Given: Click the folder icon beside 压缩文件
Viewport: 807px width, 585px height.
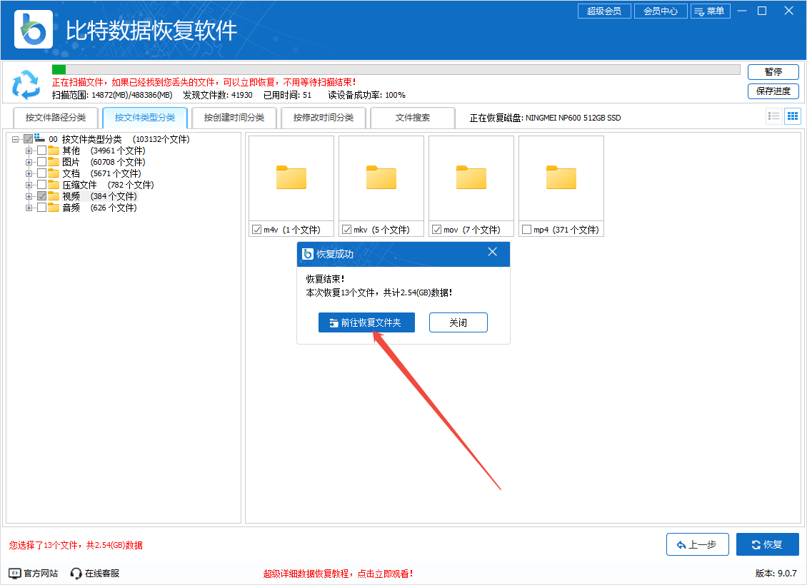Looking at the screenshot, I should (x=54, y=185).
